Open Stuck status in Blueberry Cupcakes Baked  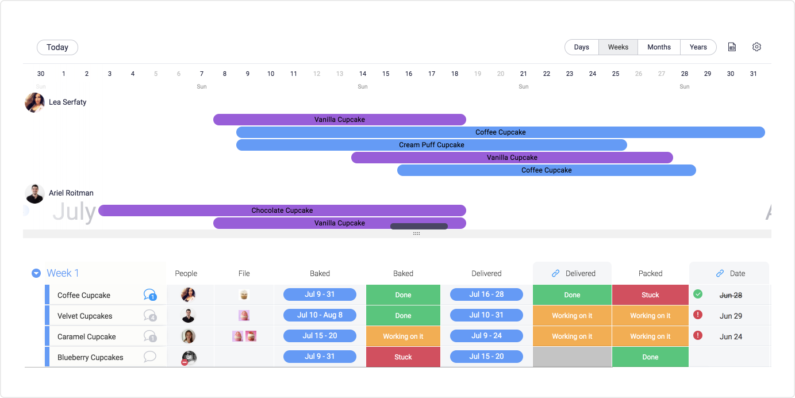click(403, 357)
